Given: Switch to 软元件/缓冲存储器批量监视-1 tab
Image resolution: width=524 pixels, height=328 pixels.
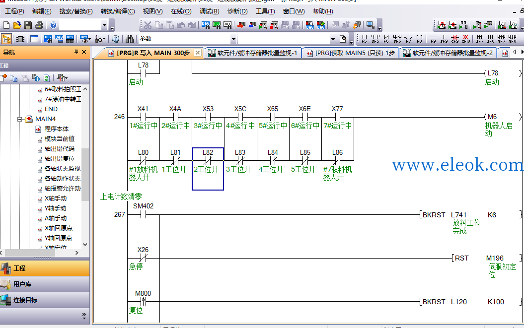Looking at the screenshot, I should coord(253,53).
